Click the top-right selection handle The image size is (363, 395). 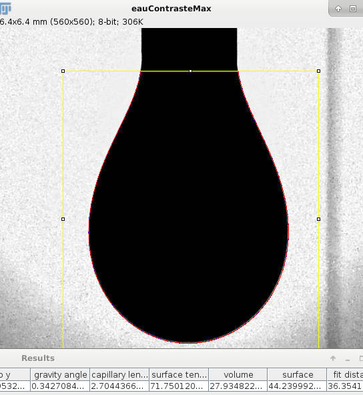click(x=319, y=71)
